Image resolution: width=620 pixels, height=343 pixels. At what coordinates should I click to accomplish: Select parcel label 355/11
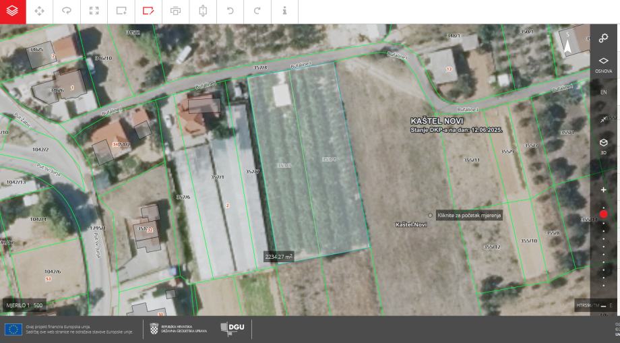click(471, 160)
